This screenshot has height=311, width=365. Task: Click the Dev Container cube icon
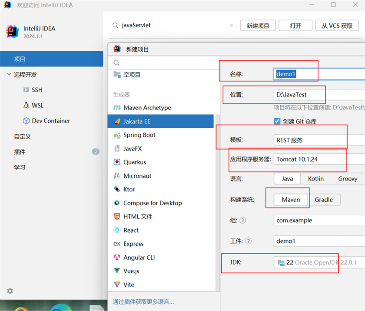pyautogui.click(x=27, y=120)
